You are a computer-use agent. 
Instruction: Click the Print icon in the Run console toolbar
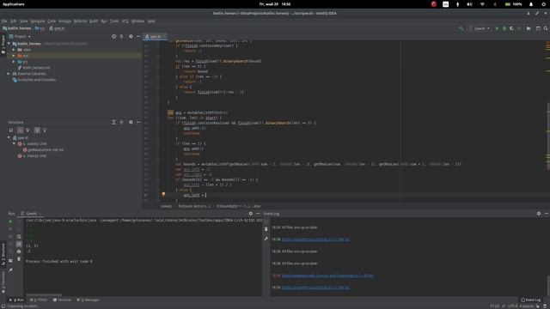pos(19,251)
